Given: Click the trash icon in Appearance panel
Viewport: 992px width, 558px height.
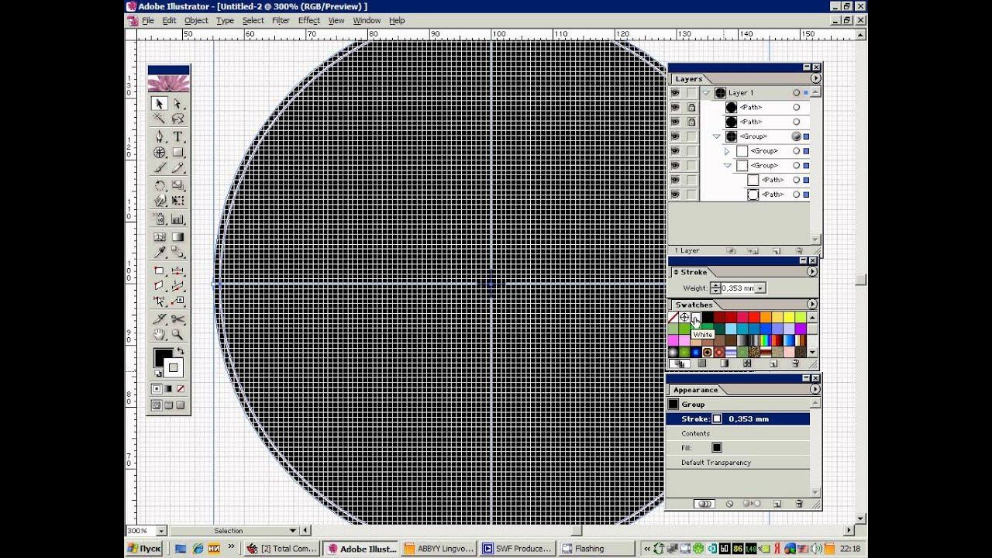Looking at the screenshot, I should 799,504.
